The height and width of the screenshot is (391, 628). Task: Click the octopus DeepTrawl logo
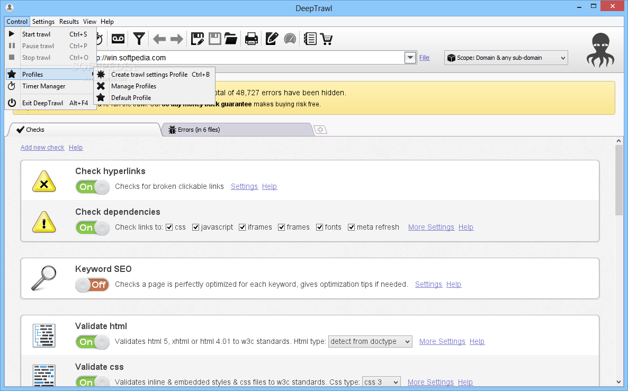click(x=600, y=50)
